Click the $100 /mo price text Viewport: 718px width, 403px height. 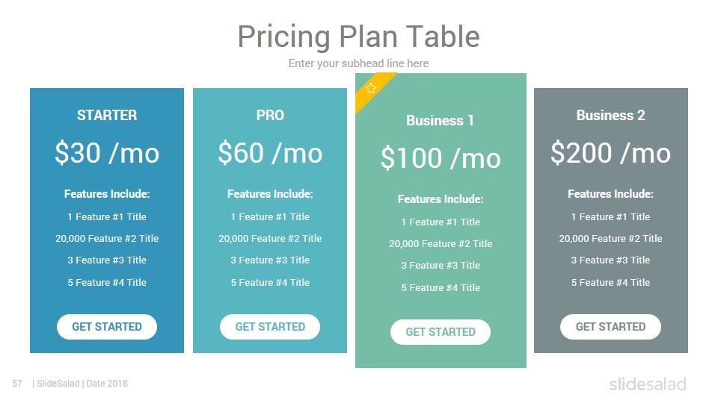tap(441, 158)
